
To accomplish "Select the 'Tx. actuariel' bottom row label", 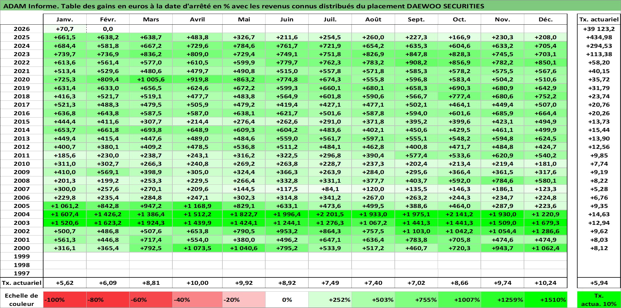I will [x=22, y=283].
